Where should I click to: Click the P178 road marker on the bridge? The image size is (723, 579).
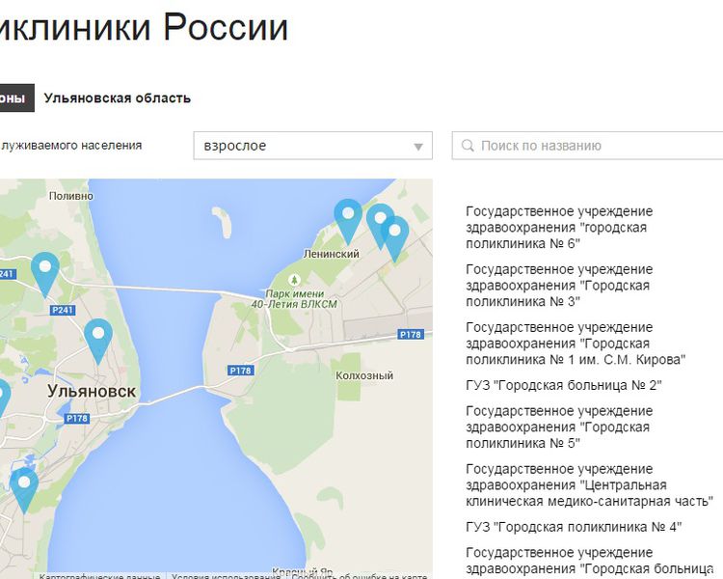[x=239, y=371]
